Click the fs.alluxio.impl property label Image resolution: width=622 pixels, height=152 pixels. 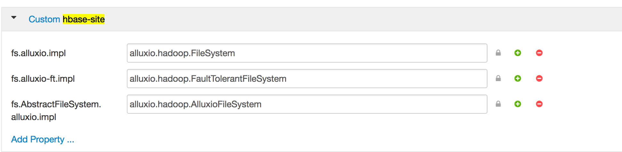click(x=38, y=53)
